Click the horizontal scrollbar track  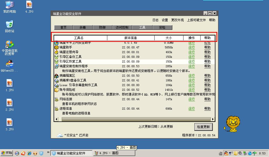[x=136, y=119]
